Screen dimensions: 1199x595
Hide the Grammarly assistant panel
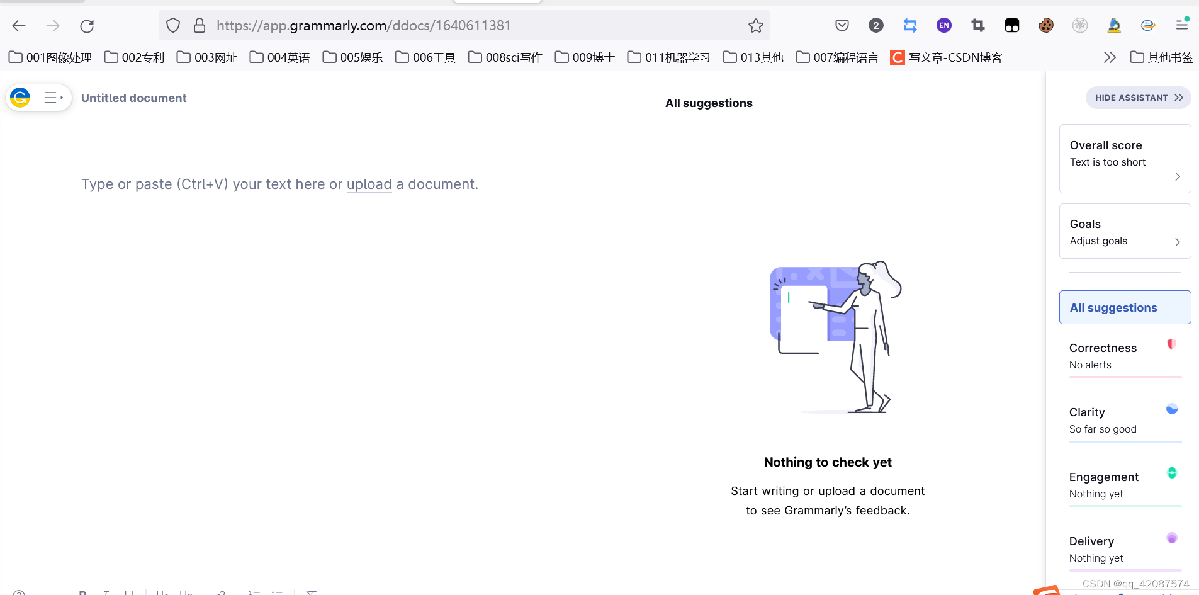coord(1138,98)
